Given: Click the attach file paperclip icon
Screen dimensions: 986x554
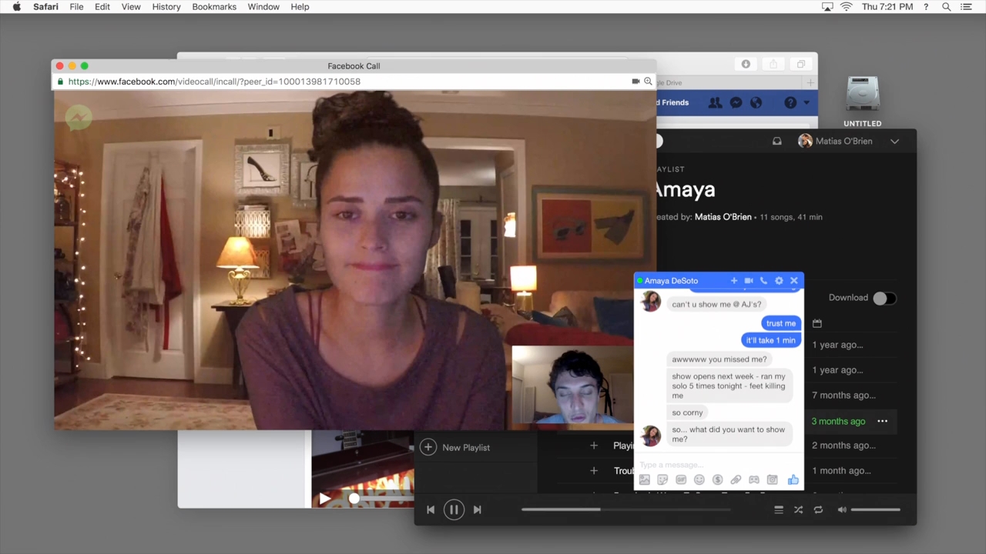Looking at the screenshot, I should 736,480.
